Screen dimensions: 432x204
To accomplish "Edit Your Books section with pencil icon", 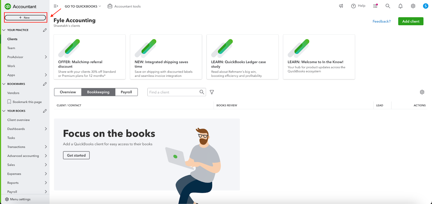I will tap(45, 111).
